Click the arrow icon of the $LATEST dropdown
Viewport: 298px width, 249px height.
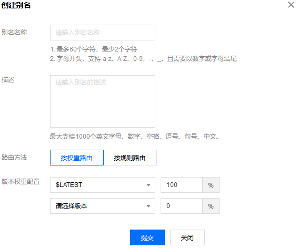pos(148,185)
